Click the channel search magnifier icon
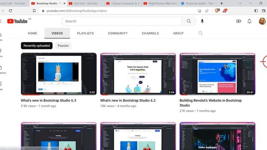Image resolution: width=267 pixels, height=150 pixels. (200, 33)
